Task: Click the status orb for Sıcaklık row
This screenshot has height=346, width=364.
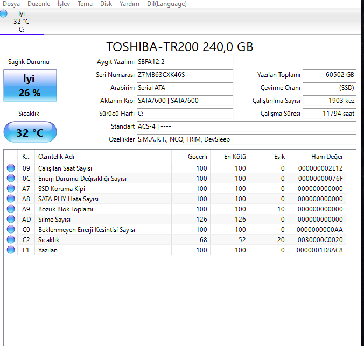Action: click(11, 239)
